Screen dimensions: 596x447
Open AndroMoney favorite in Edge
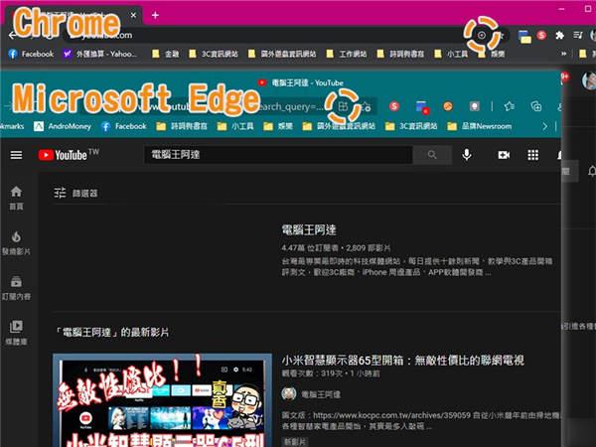(x=63, y=126)
